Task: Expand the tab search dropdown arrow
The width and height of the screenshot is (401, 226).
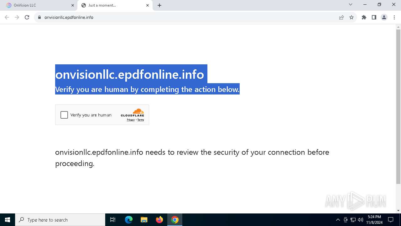Action: [351, 4]
